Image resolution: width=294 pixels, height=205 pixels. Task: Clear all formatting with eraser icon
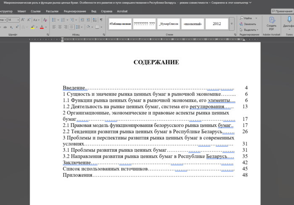pyautogui.click(x=45, y=20)
